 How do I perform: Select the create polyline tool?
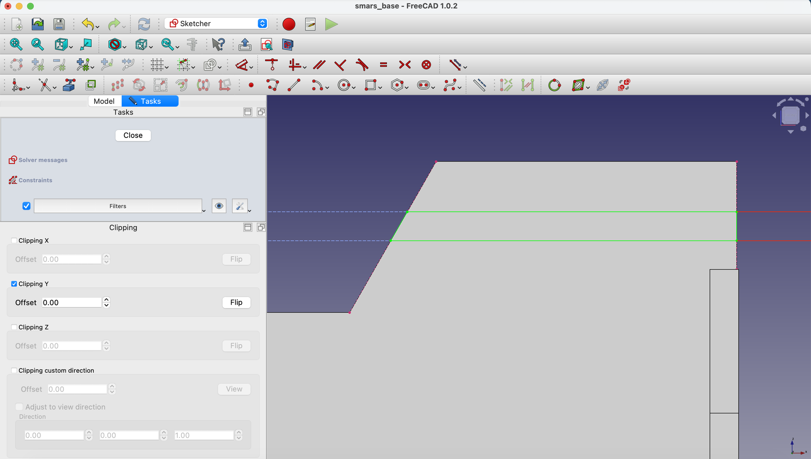pyautogui.click(x=272, y=85)
